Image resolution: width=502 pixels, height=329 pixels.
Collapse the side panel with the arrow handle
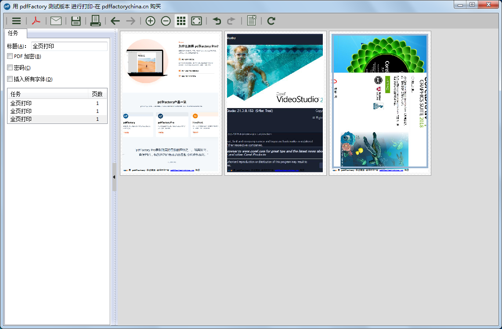point(114,177)
